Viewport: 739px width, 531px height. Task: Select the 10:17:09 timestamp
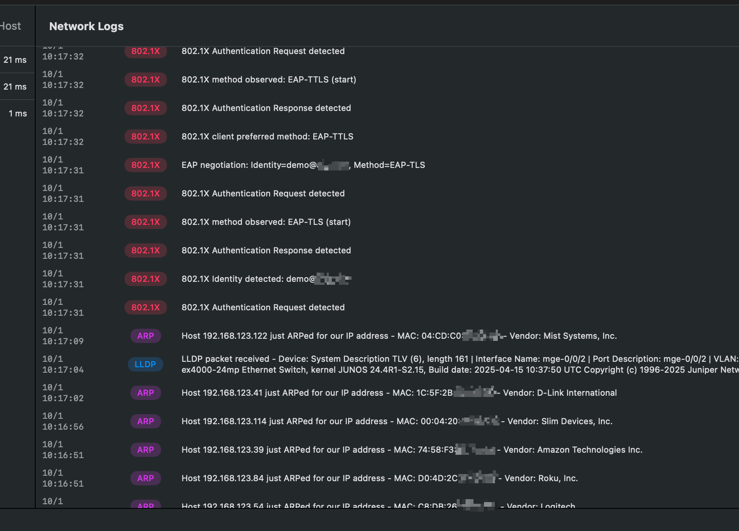(63, 341)
